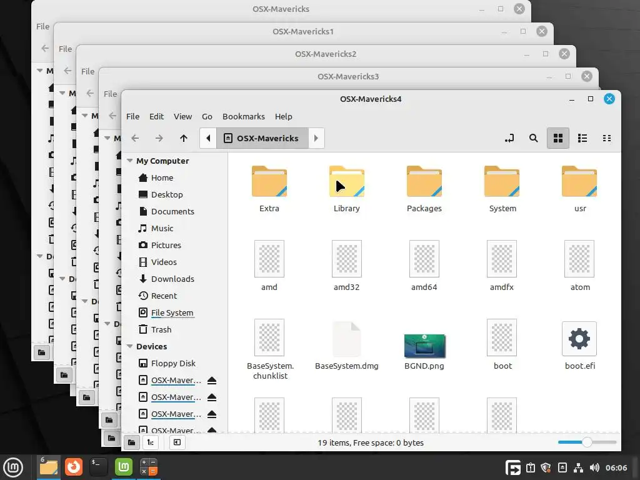This screenshot has width=640, height=480.
Task: Open the File menu in OSX-Mavericks4
Action: tap(132, 117)
